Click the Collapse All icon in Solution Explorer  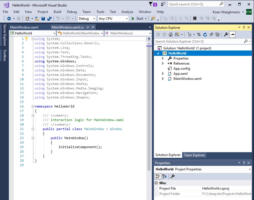tap(211, 34)
